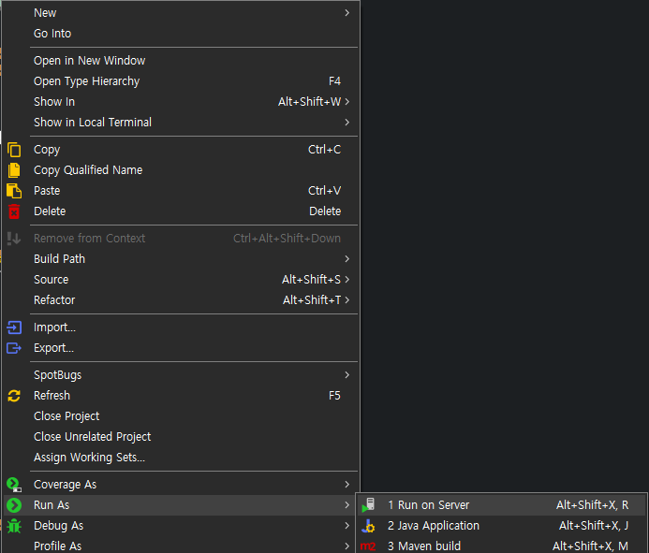The width and height of the screenshot is (649, 553).
Task: Click the New menu label
Action: [45, 13]
